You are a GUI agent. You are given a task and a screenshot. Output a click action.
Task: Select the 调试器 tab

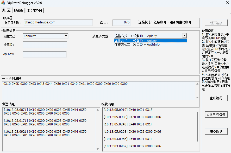click(6, 10)
